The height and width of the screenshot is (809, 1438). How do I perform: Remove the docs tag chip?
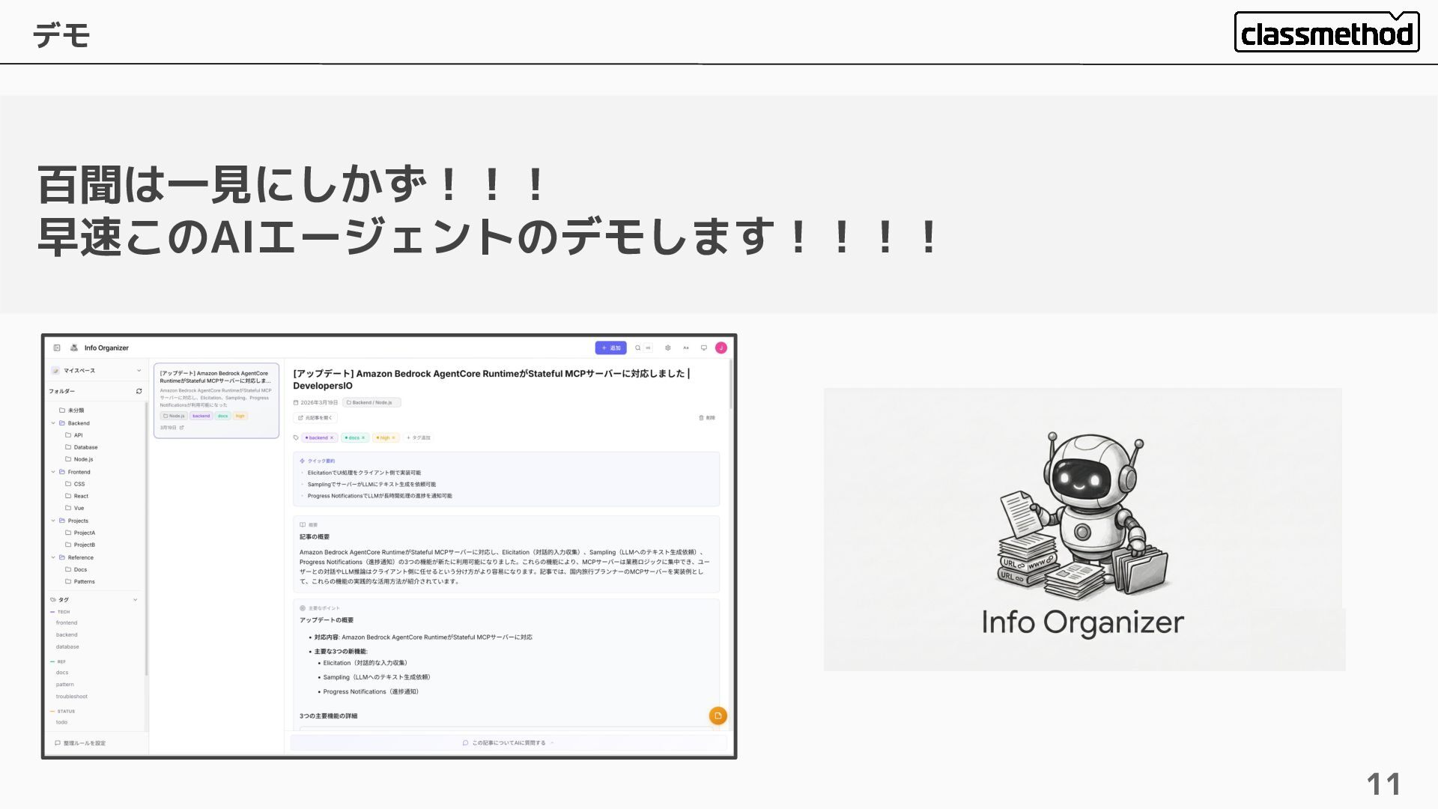363,437
